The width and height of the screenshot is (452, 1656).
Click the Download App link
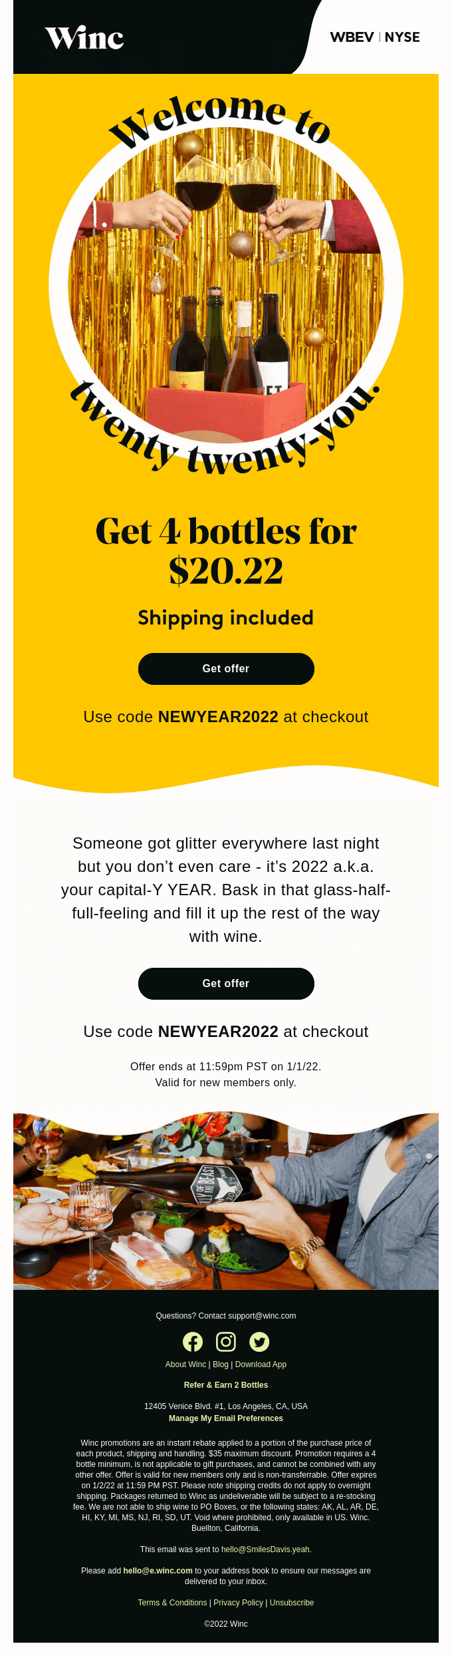[x=261, y=1364]
